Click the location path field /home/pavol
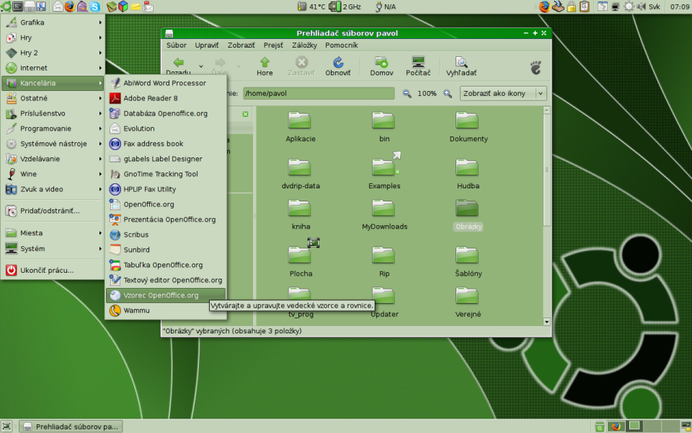Image resolution: width=692 pixels, height=433 pixels. click(318, 94)
